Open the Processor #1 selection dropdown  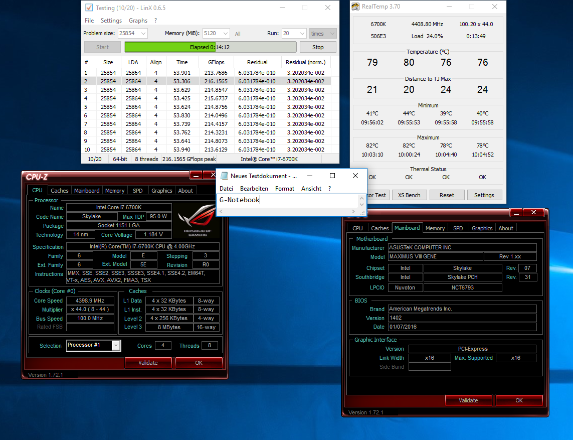point(116,345)
